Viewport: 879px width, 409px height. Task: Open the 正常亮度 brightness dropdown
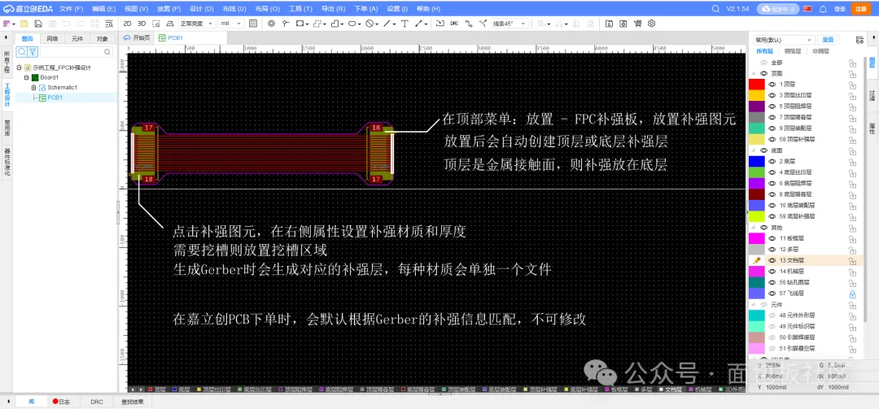(196, 24)
